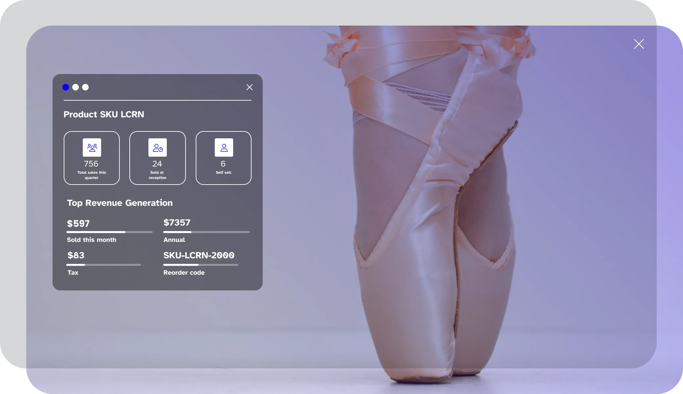The height and width of the screenshot is (394, 683).
Task: Click the rightmost white dot in header
Action: (x=85, y=87)
